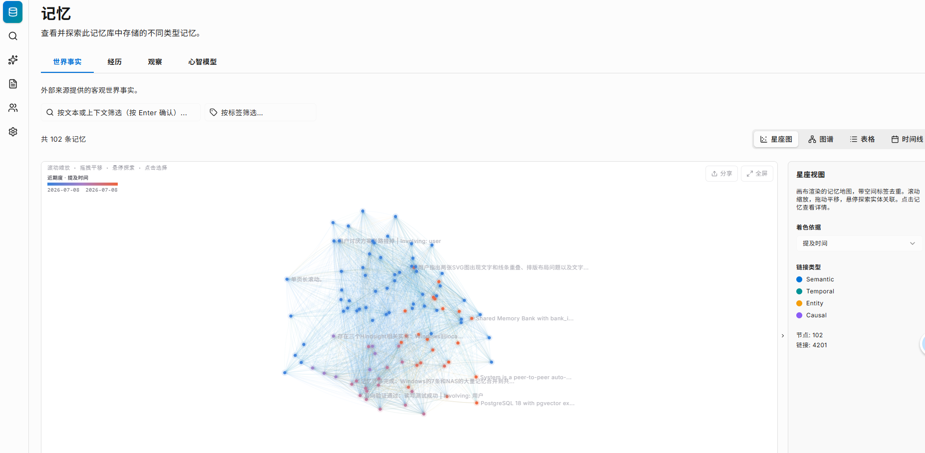
Task: Select the 心智模型 tab
Action: click(203, 62)
